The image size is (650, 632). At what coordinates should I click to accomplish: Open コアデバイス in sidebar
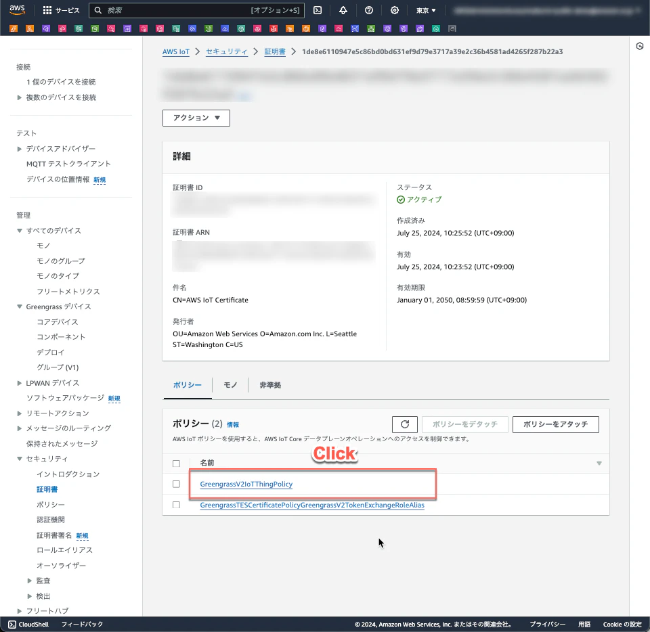[x=57, y=322]
